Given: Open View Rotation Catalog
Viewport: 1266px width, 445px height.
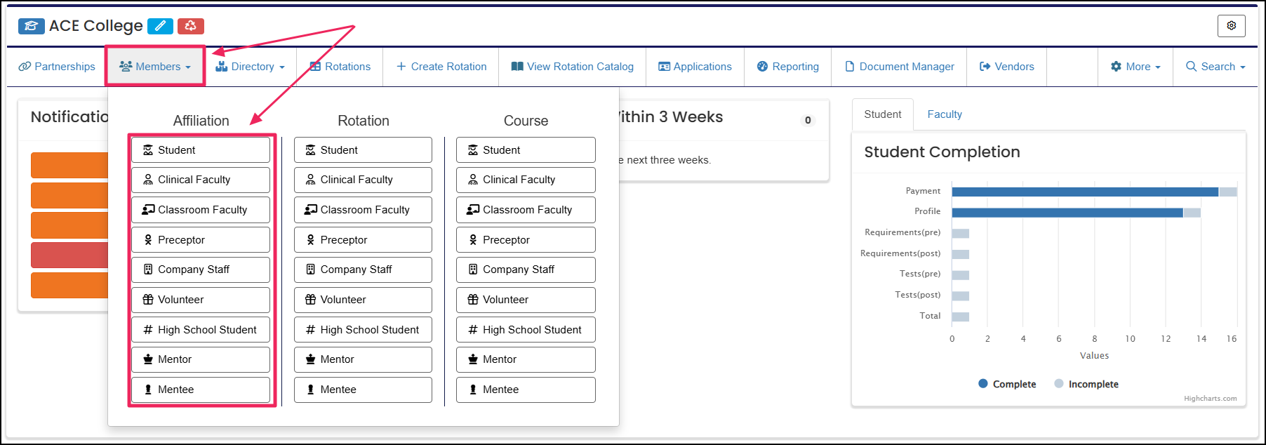Looking at the screenshot, I should [x=573, y=67].
